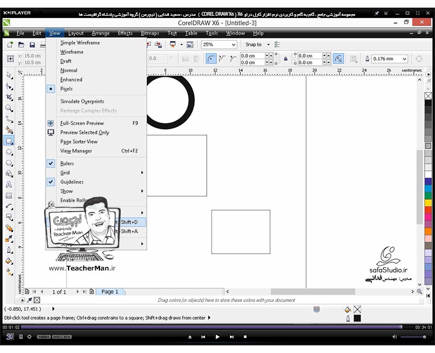The image size is (435, 353).
Task: Toggle the chamfered corner button
Action: point(233,59)
